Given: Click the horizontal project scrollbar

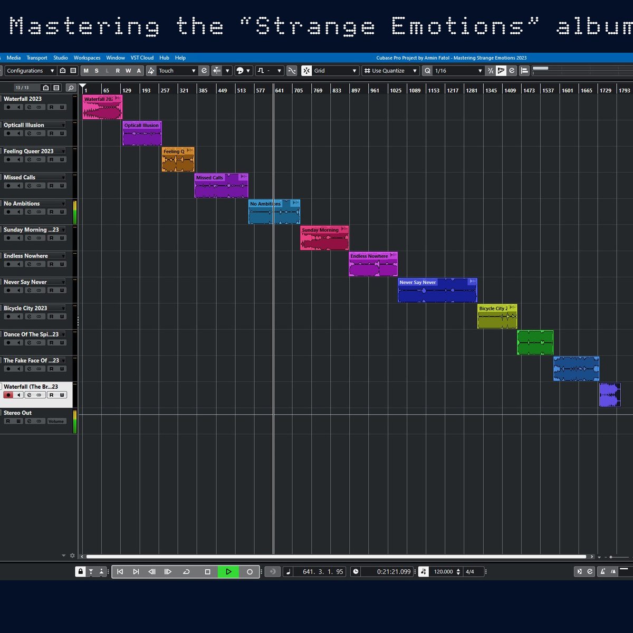Looking at the screenshot, I should click(336, 557).
